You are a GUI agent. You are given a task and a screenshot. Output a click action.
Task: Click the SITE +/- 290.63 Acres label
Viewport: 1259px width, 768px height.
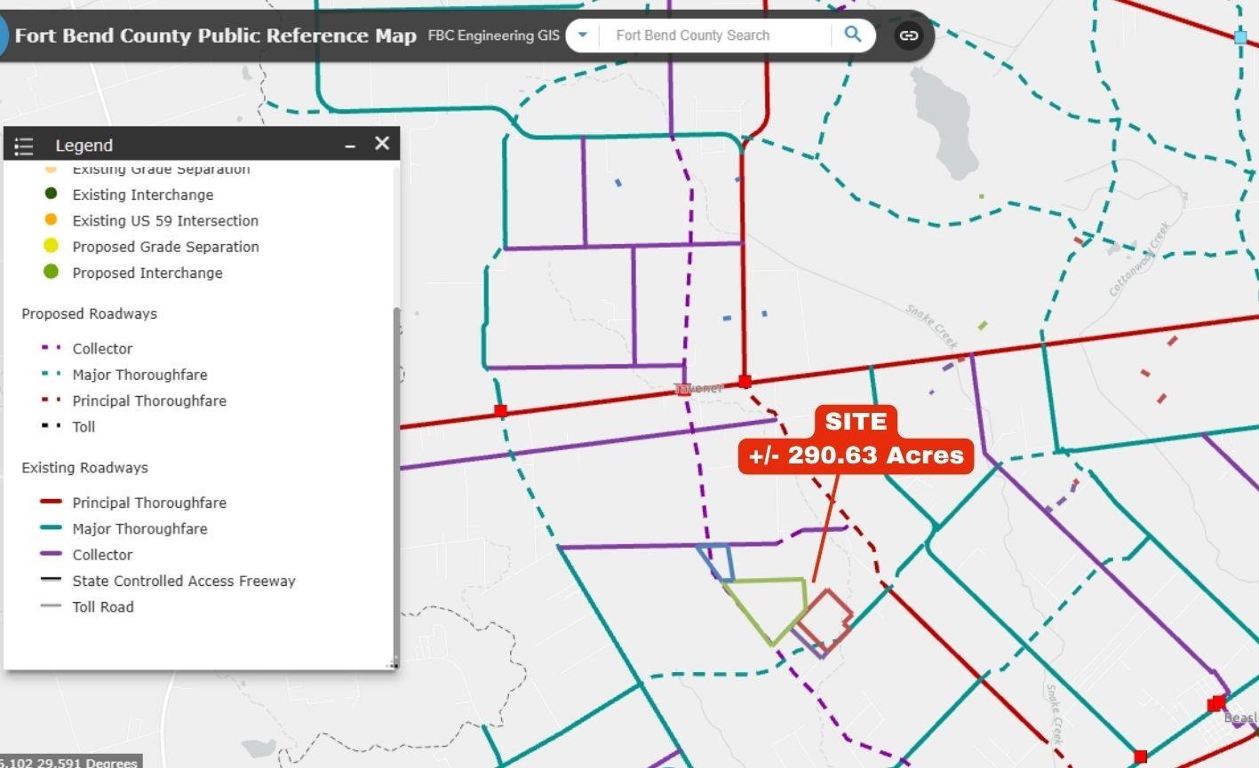(x=857, y=439)
